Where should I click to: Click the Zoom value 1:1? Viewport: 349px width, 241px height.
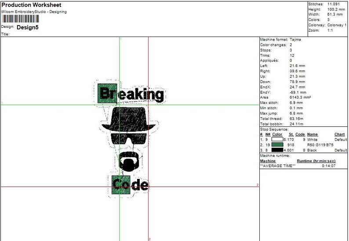[x=330, y=30]
